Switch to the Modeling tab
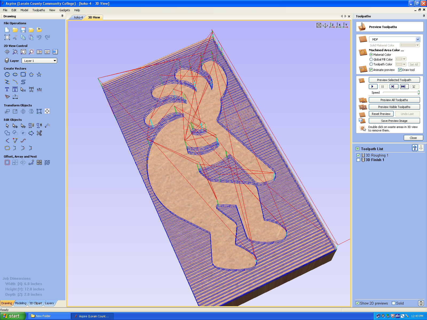The image size is (427, 320). pyautogui.click(x=21, y=303)
